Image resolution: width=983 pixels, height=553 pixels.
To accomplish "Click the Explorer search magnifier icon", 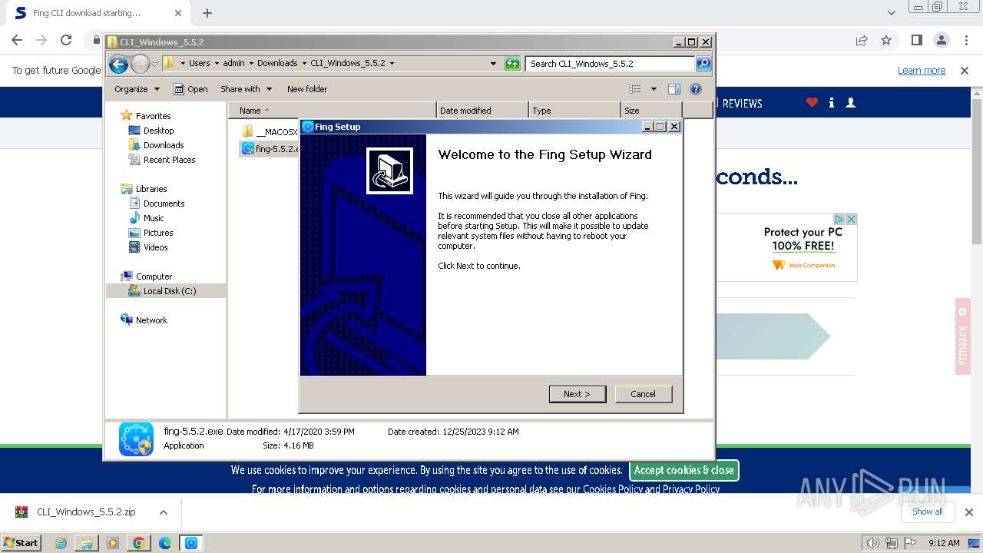I will click(x=703, y=64).
